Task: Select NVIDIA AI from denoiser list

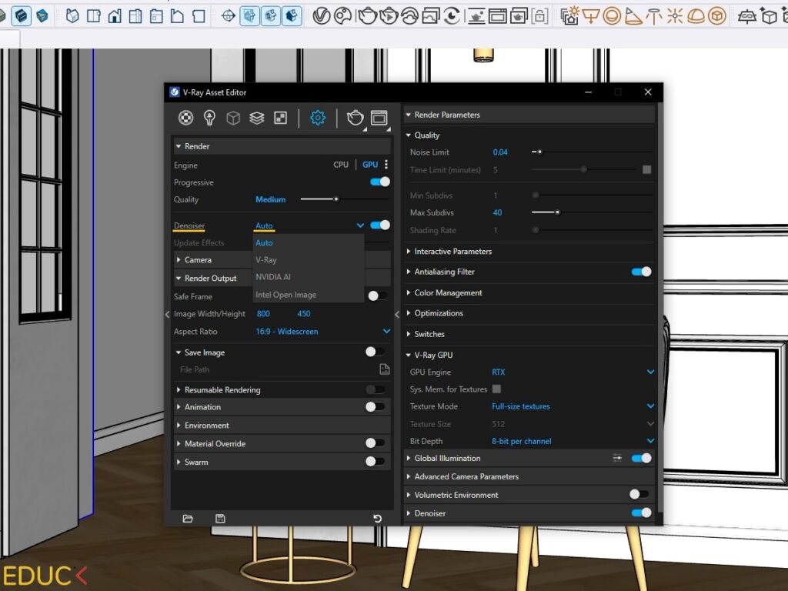Action: (x=273, y=277)
